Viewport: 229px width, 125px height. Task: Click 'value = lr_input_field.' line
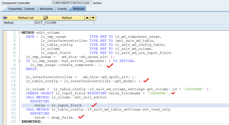(x=59, y=105)
